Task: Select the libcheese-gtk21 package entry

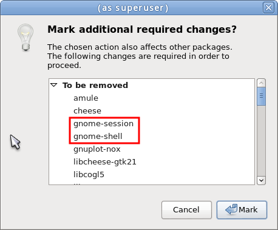Action: click(105, 162)
